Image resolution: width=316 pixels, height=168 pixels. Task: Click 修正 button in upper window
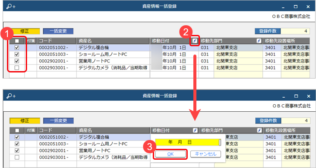25,31
